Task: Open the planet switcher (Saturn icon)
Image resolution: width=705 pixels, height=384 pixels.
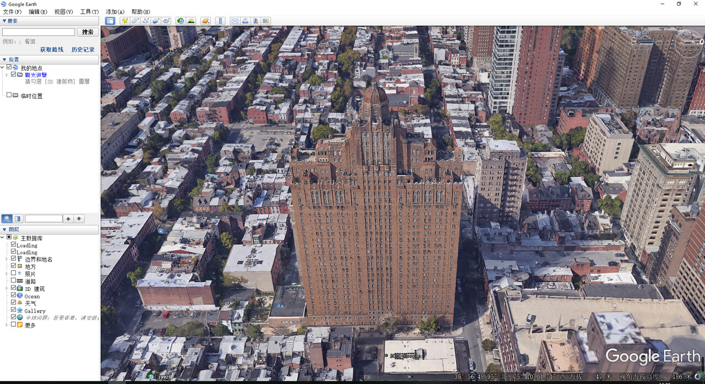Action: (205, 20)
